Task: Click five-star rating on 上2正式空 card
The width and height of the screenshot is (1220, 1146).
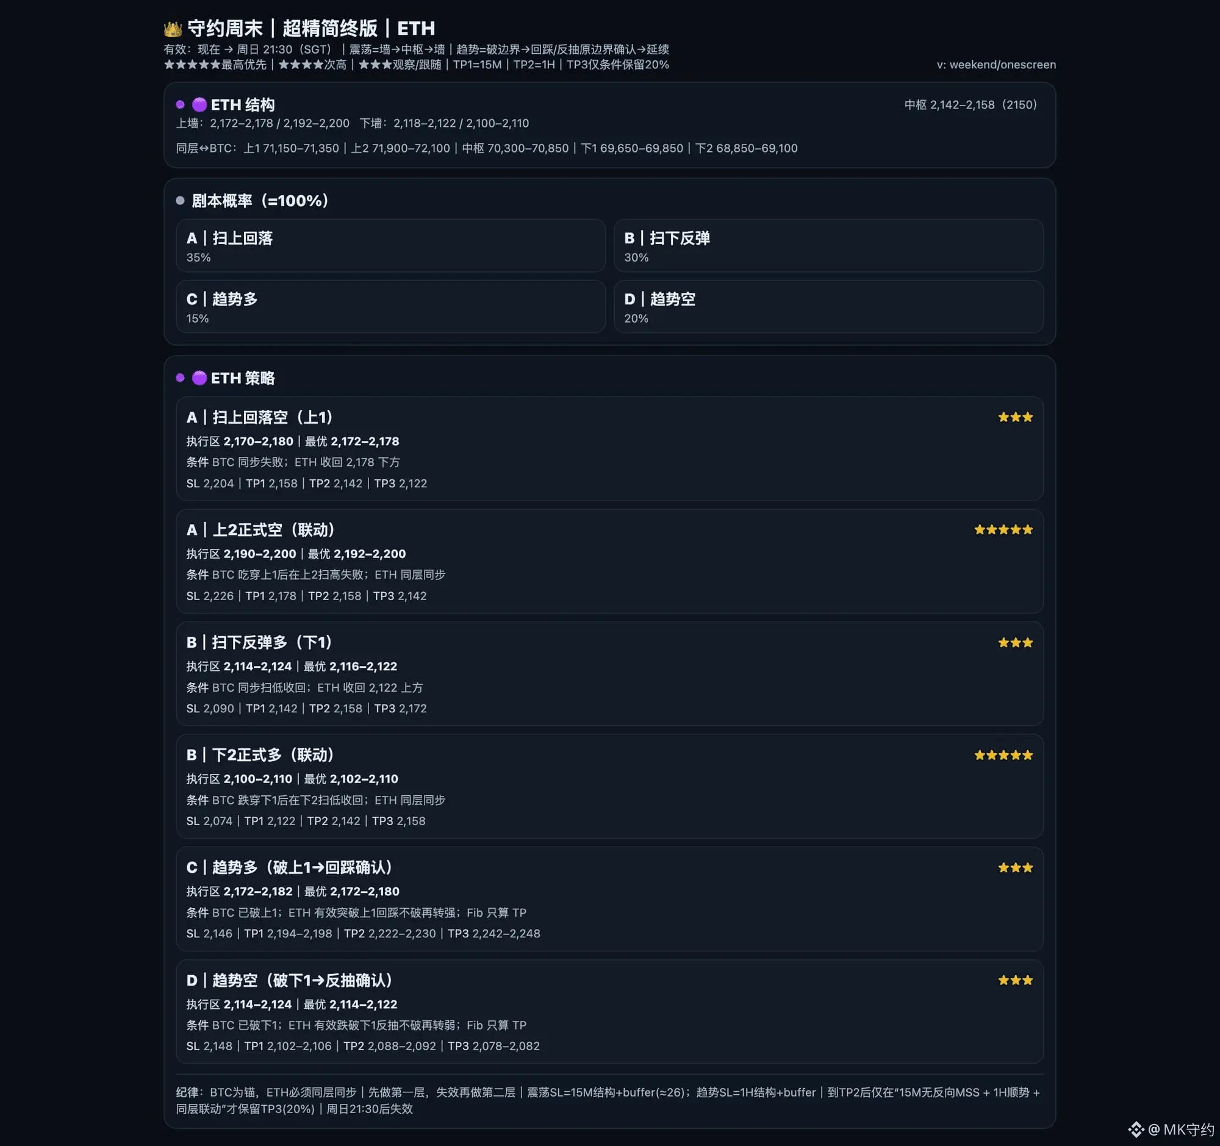Action: (x=1003, y=529)
